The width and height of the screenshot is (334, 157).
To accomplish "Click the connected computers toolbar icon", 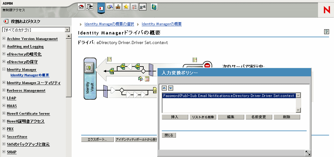I will tap(142, 6).
